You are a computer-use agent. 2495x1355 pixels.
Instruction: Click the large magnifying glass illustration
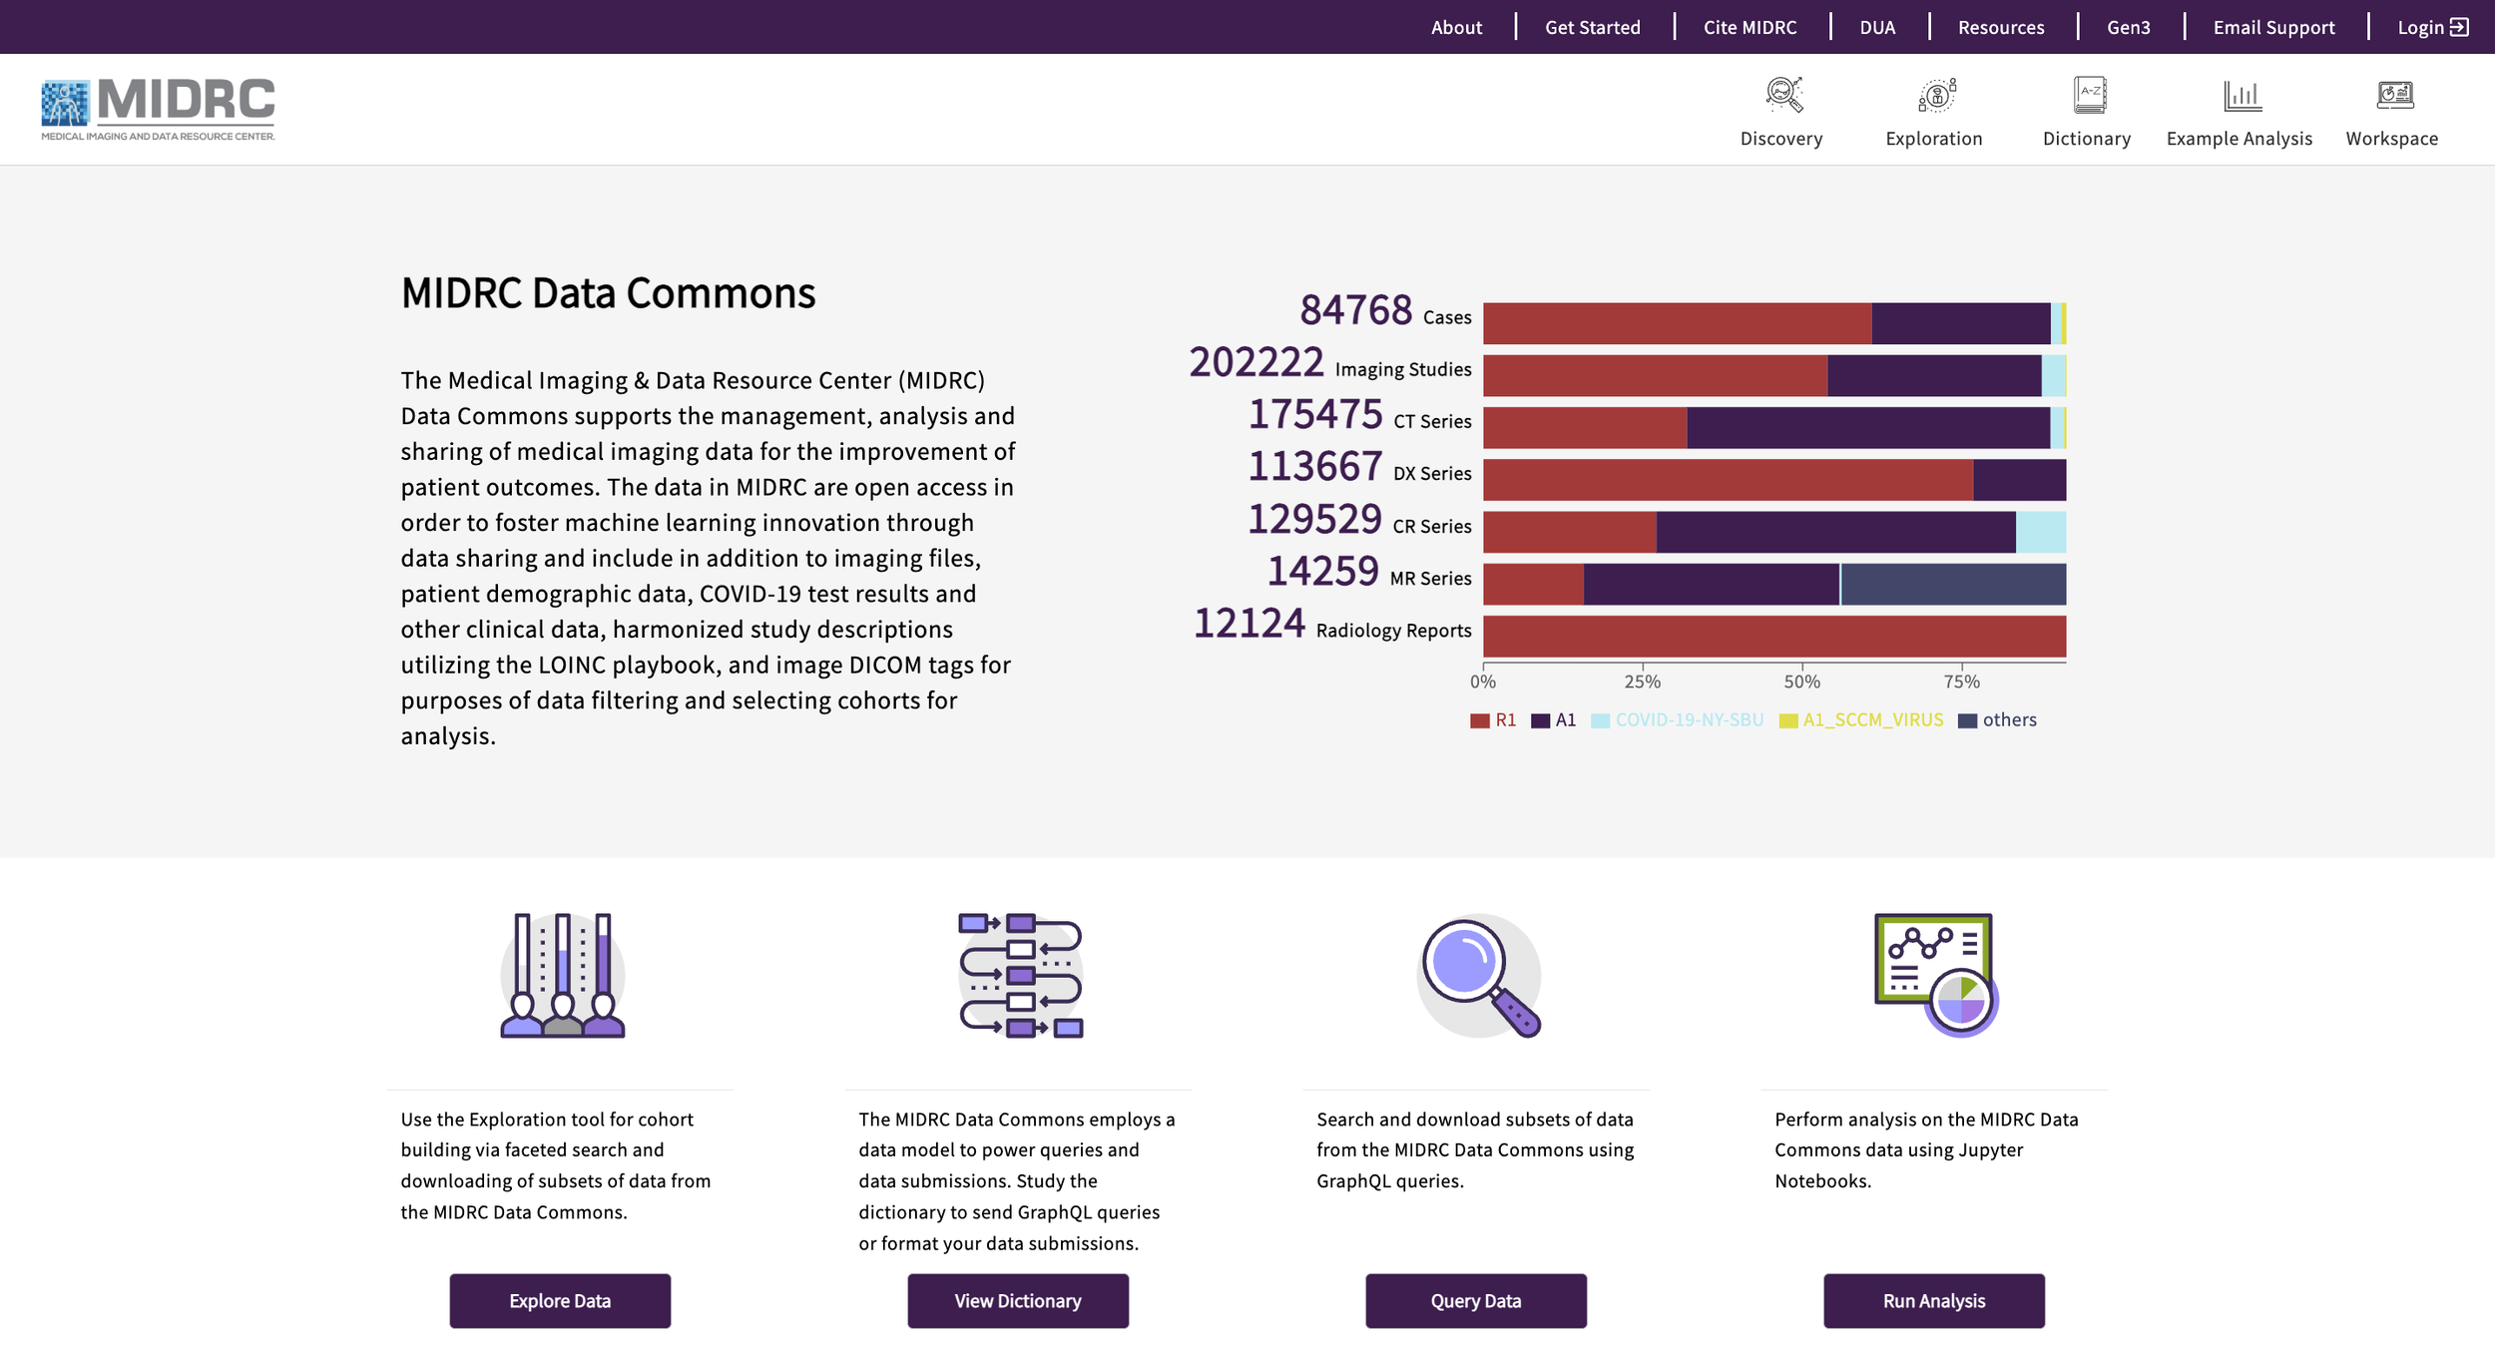click(x=1478, y=975)
